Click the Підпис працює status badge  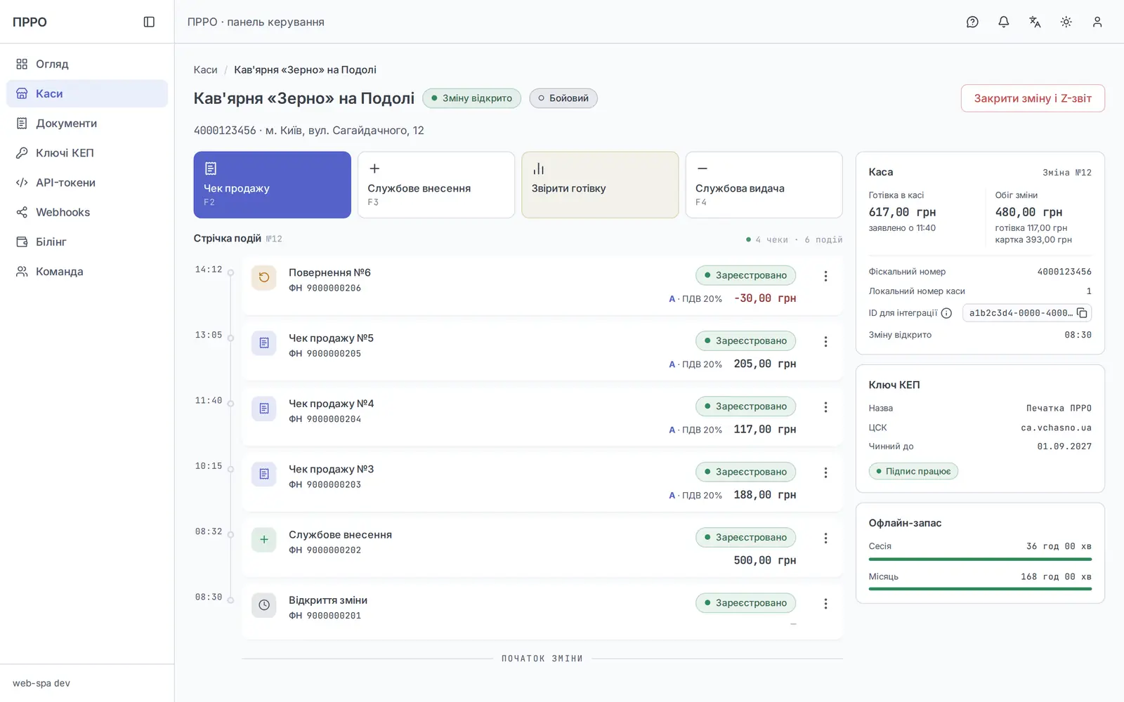pyautogui.click(x=913, y=471)
